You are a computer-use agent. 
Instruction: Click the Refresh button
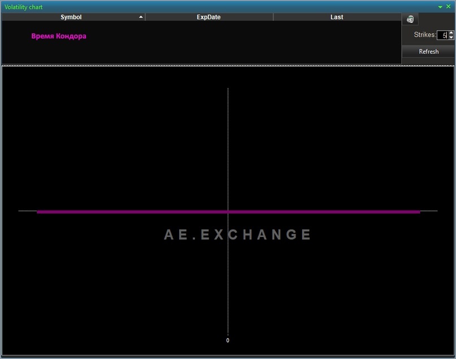coord(428,51)
